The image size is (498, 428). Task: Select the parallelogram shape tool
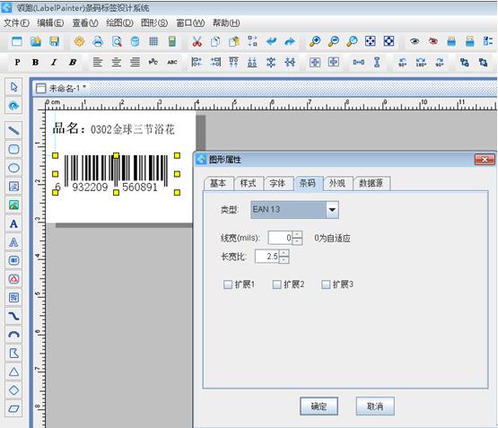pos(13,408)
